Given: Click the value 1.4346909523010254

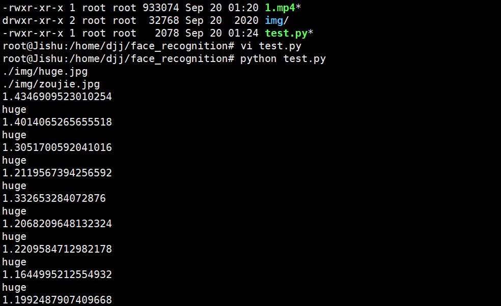Looking at the screenshot, I should (x=57, y=97).
